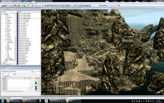Click the open-folder load data files icon
This screenshot has width=164, height=103.
point(2,5)
